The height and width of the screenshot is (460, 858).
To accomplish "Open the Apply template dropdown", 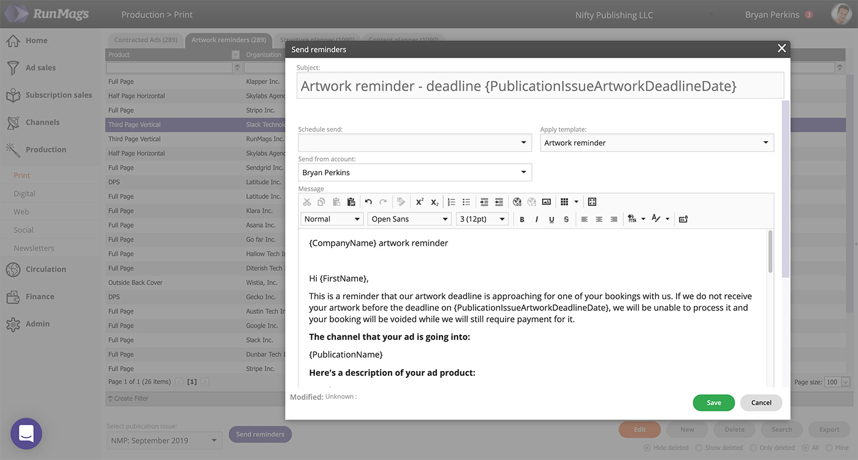I will [656, 143].
